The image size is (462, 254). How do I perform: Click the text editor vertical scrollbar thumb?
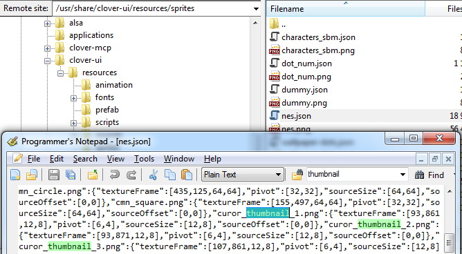point(449,243)
